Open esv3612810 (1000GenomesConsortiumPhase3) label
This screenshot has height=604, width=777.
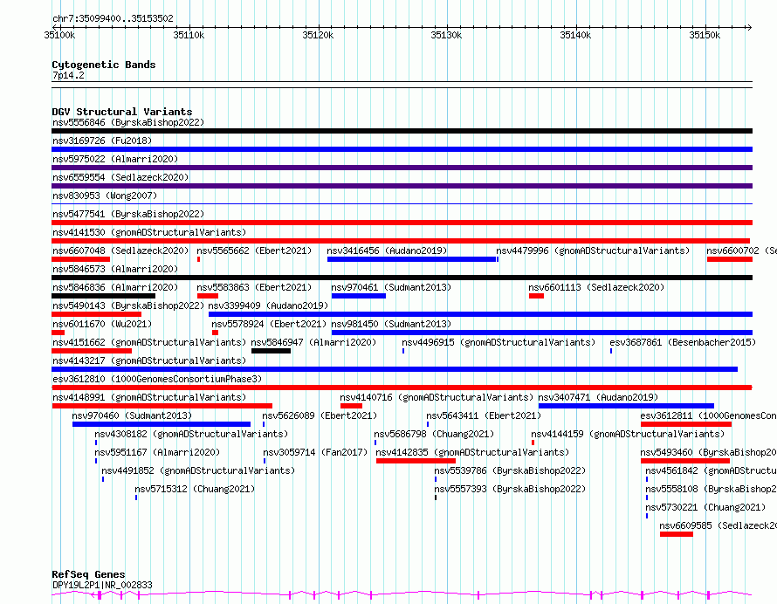157,379
